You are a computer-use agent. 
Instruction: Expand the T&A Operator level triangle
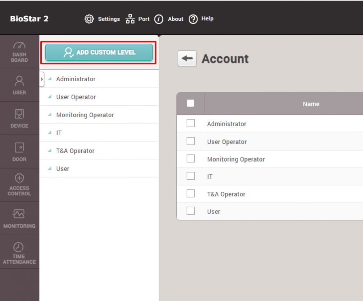[50, 151]
